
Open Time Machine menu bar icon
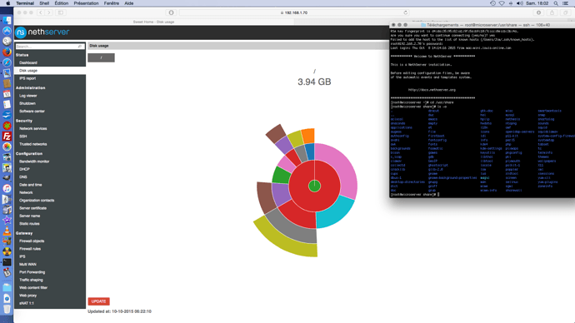coord(492,3)
